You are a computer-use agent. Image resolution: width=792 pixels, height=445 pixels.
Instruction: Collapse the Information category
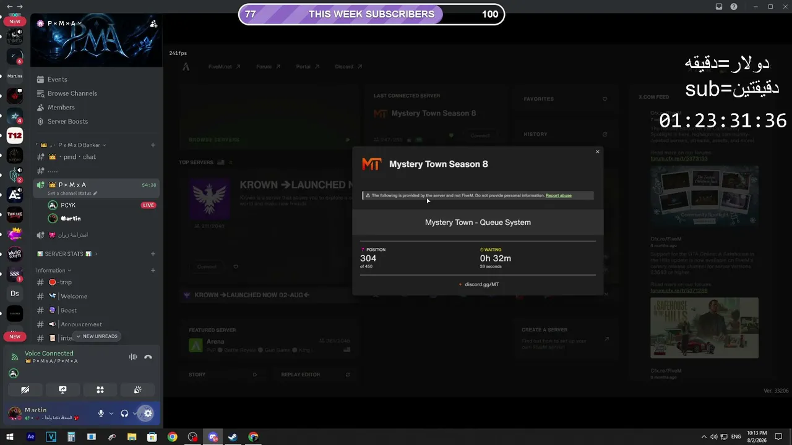pos(53,270)
